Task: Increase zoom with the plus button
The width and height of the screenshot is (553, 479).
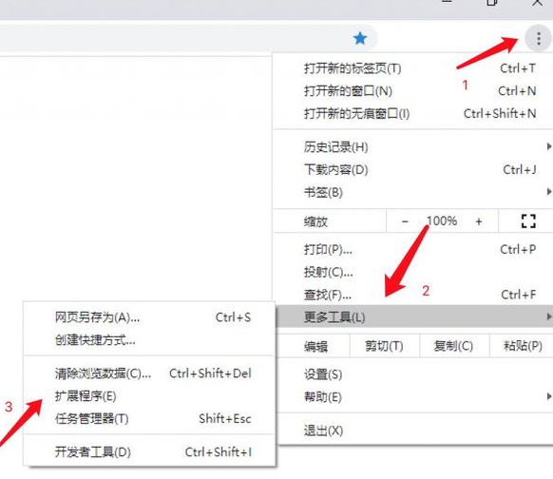Action: click(x=479, y=221)
